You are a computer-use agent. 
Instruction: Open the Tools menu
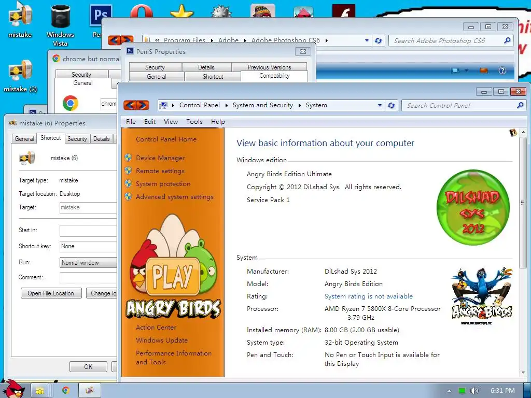[x=194, y=121]
